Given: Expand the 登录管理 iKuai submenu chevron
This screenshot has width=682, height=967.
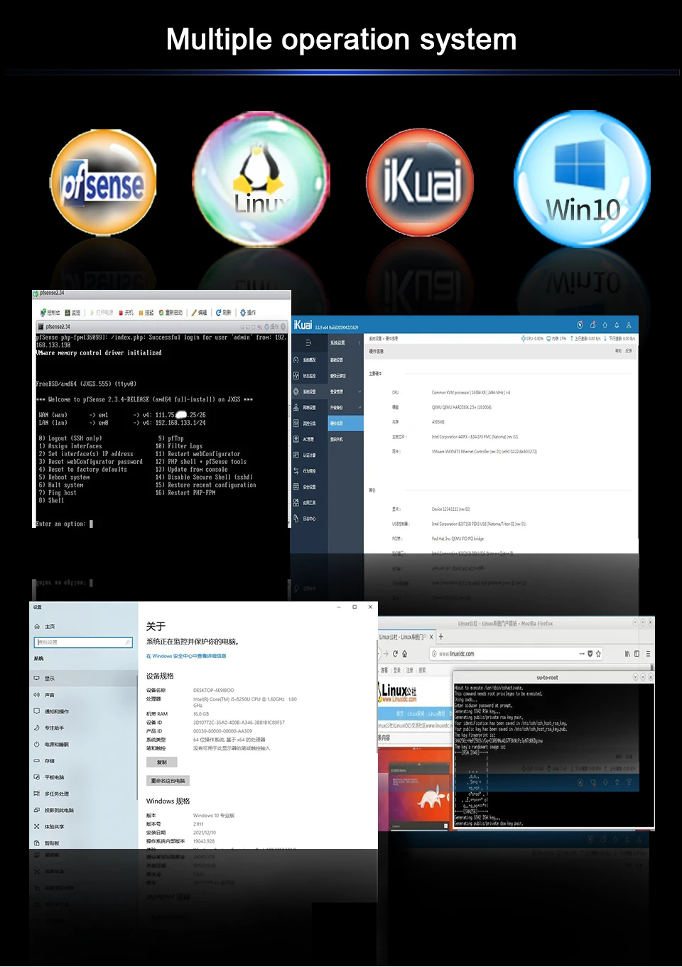Looking at the screenshot, I should pos(359,391).
